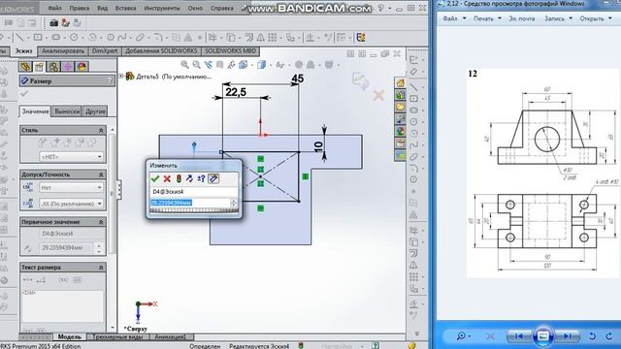The height and width of the screenshot is (349, 621).
Task: Open the DimXpertManager panel icon
Action: [67, 67]
